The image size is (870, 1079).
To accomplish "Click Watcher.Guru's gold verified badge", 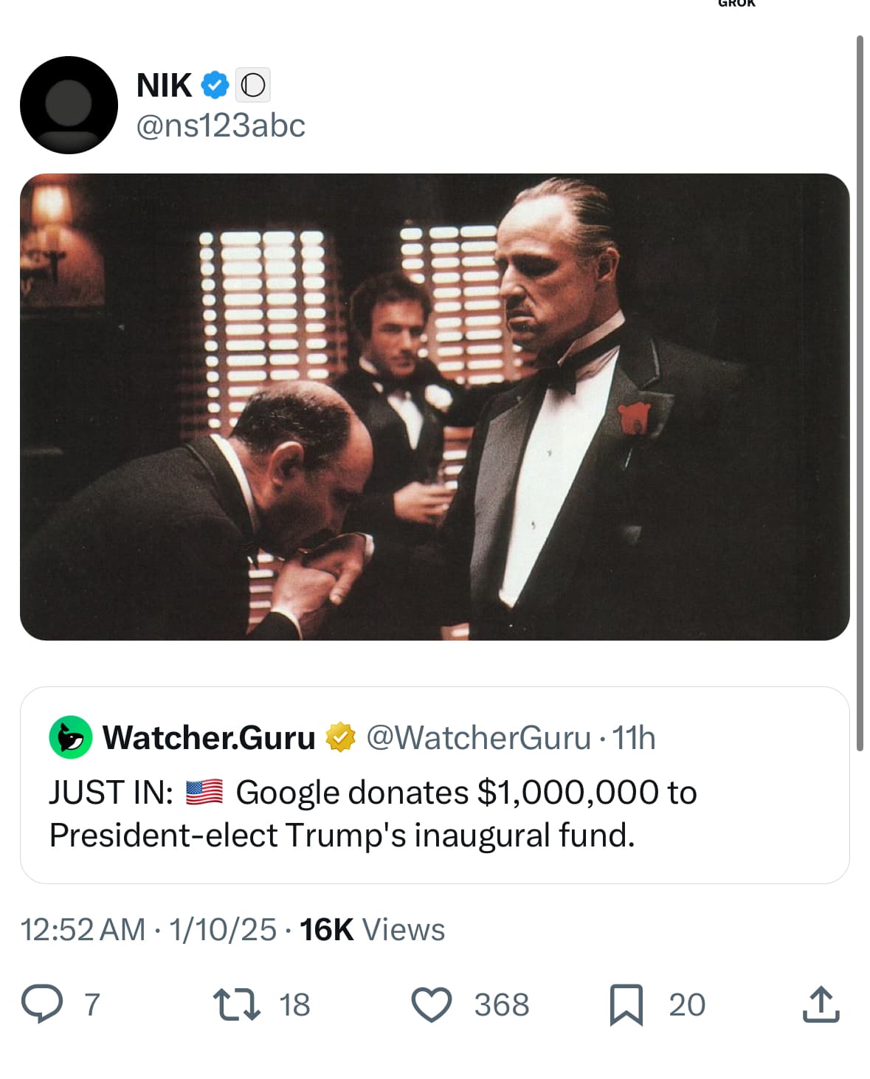I will click(339, 736).
